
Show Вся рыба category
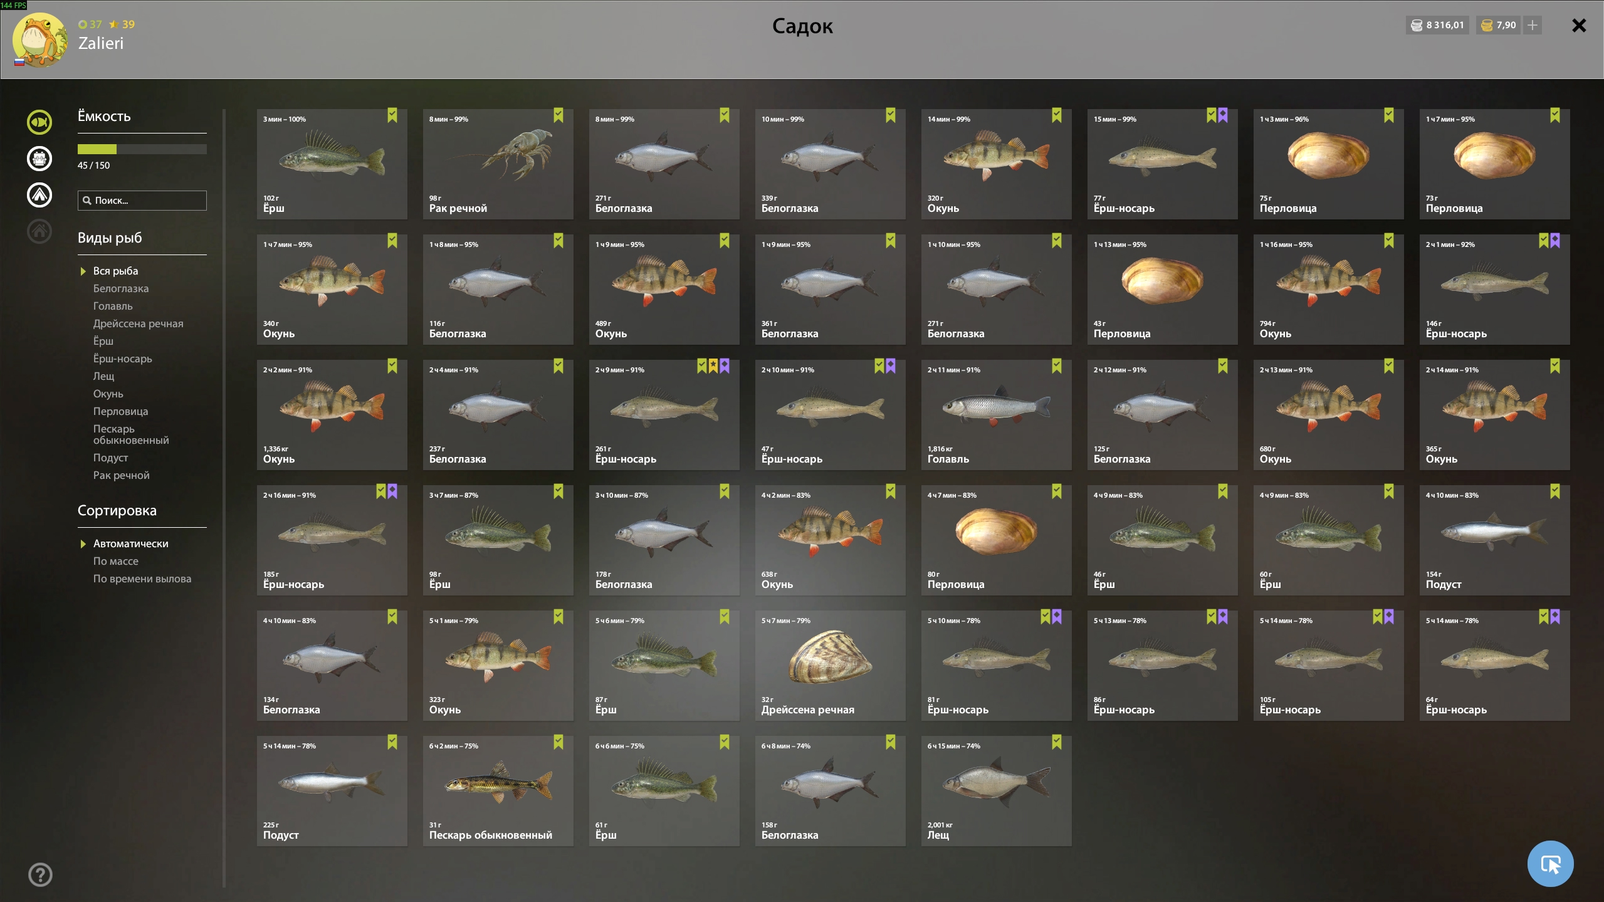click(115, 271)
